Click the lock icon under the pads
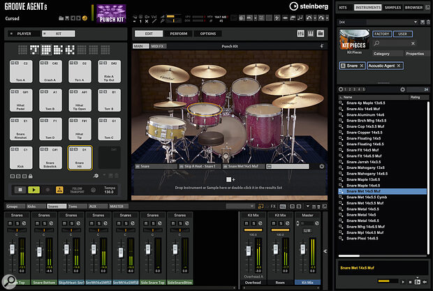The height and width of the screenshot is (291, 433). tap(31, 176)
